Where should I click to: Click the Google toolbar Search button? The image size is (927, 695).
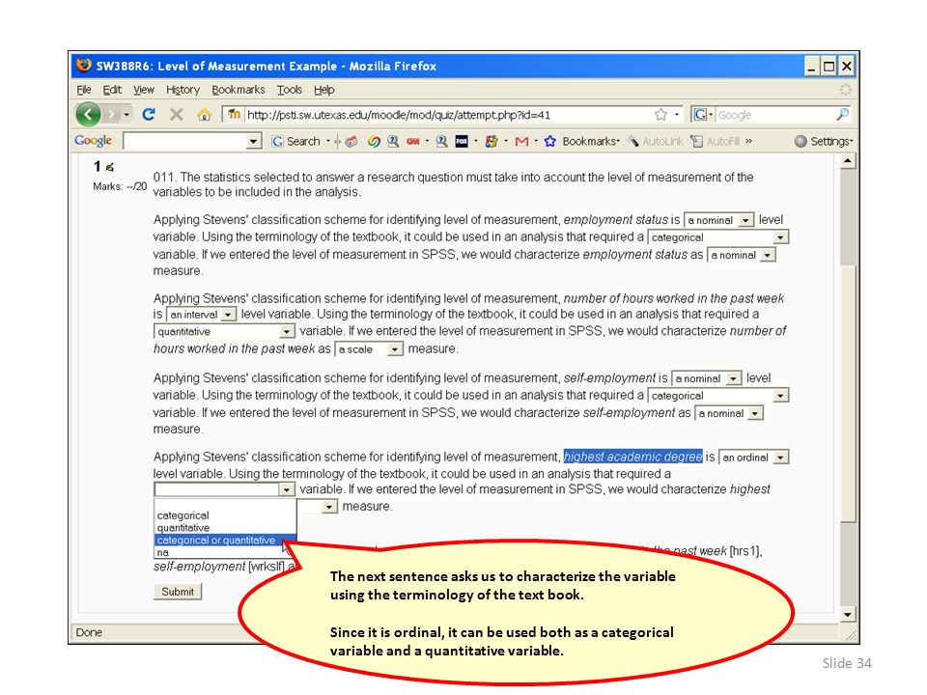coord(295,141)
